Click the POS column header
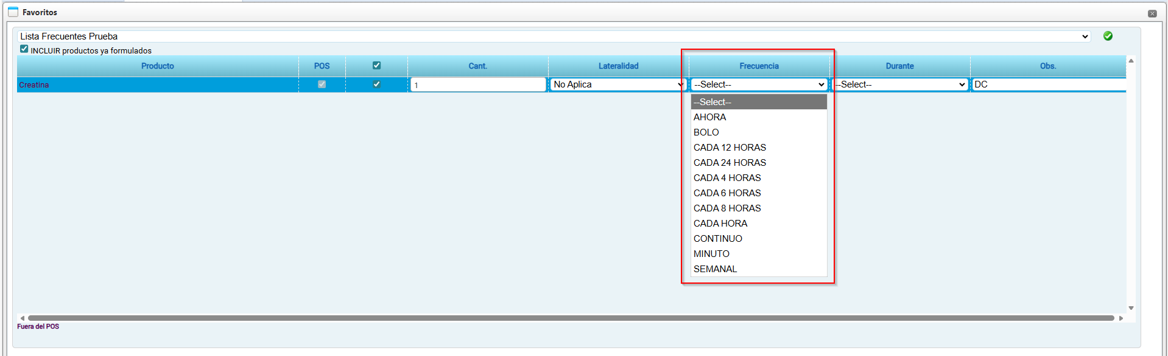Viewport: 1168px width, 356px height. [x=322, y=66]
